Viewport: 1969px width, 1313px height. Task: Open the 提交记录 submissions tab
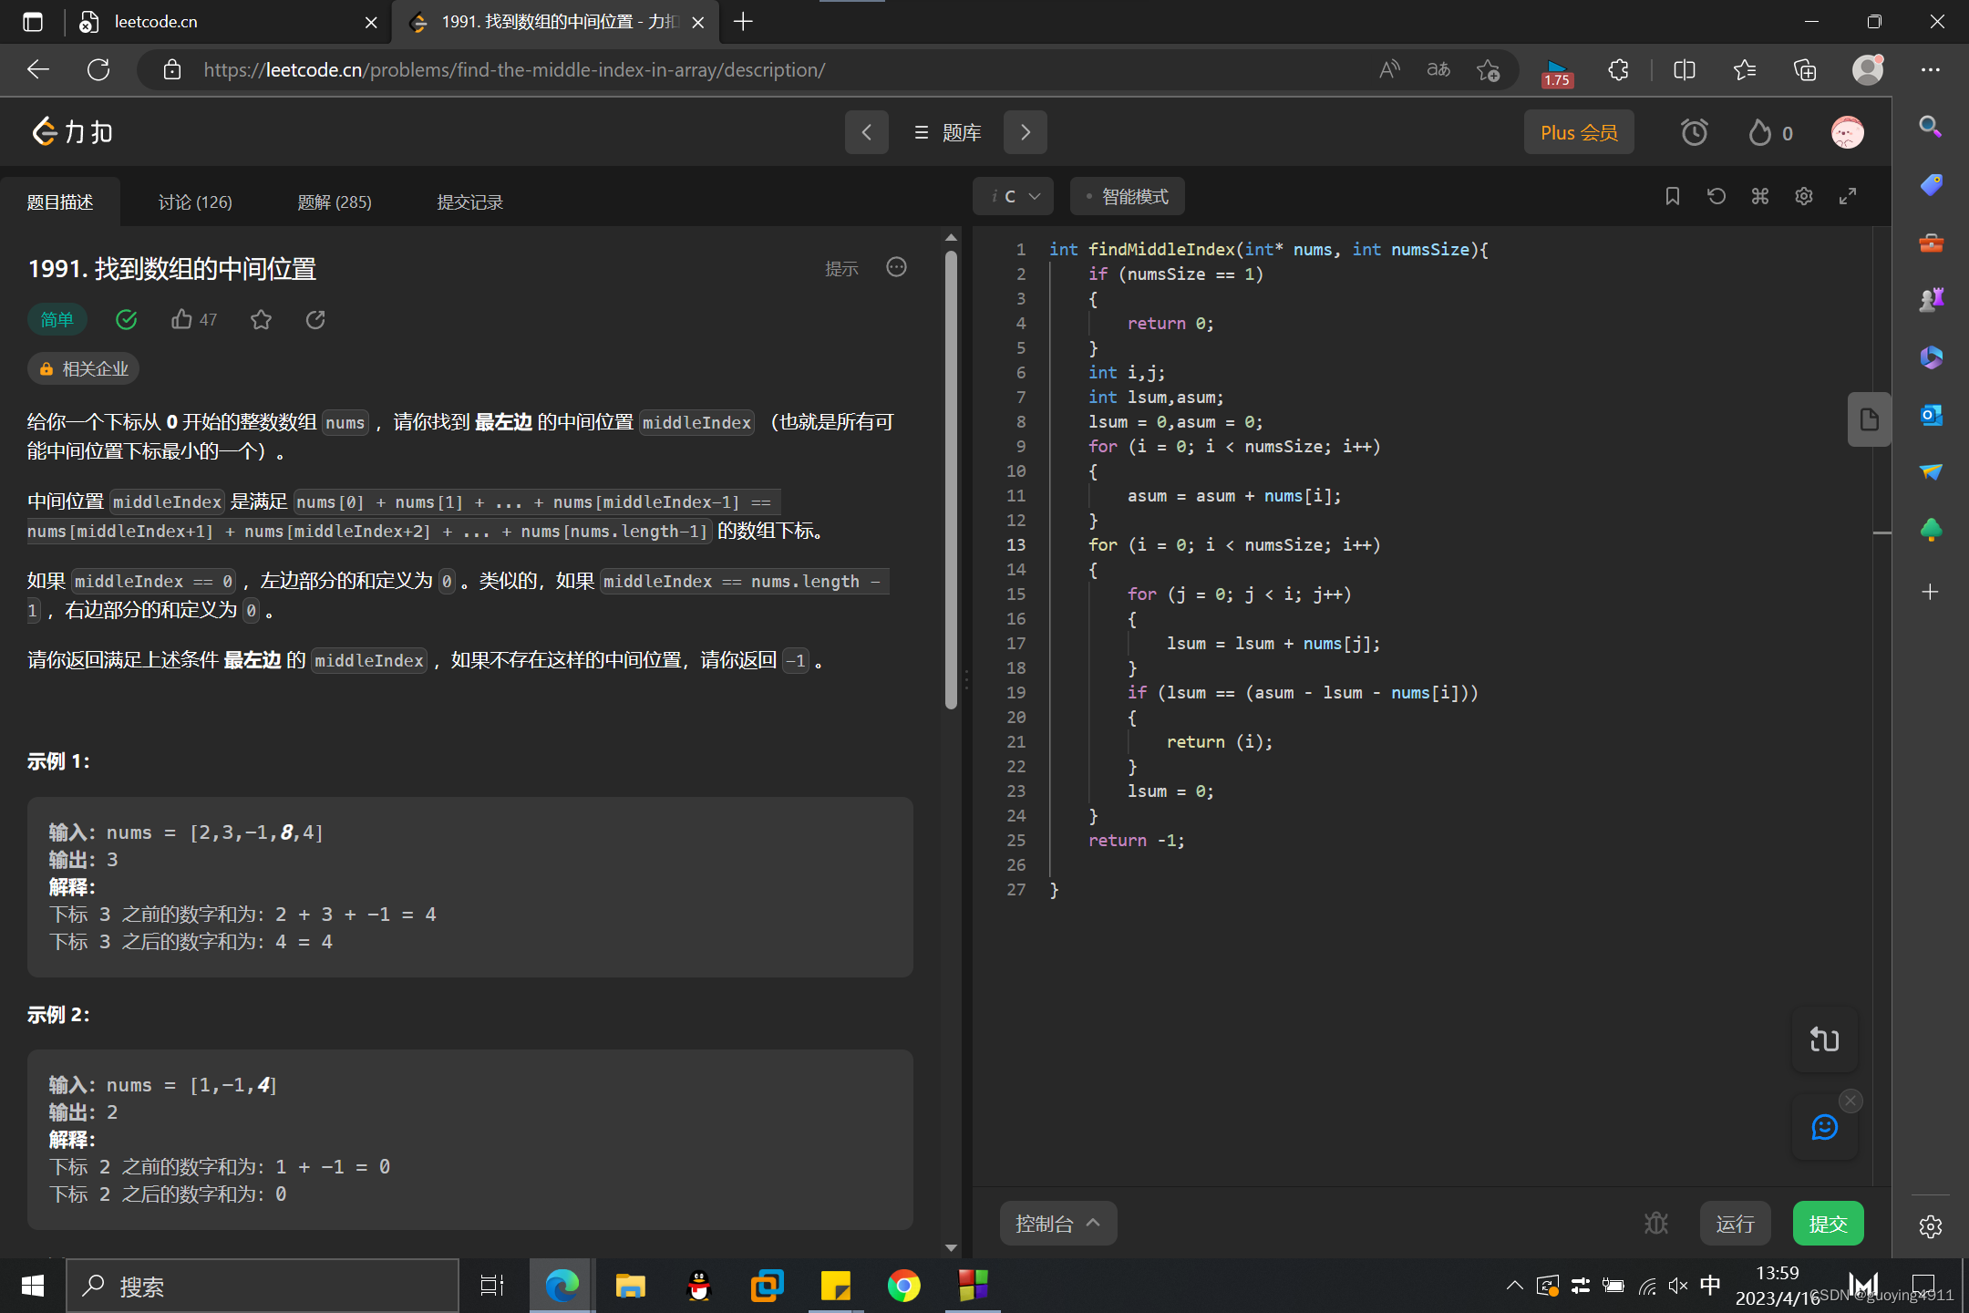click(x=469, y=202)
